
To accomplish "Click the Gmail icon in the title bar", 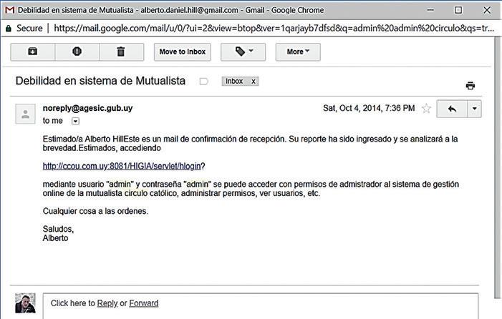I will tap(9, 10).
